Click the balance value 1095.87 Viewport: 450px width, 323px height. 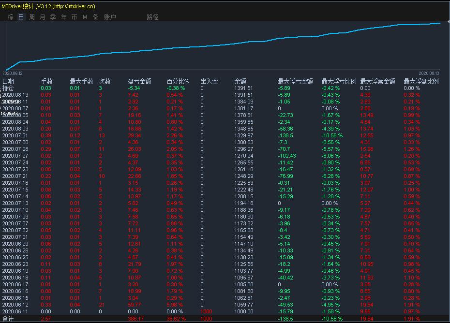pos(244,278)
